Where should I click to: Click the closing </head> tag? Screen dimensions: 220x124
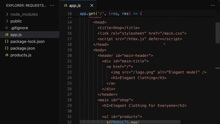tap(101, 44)
